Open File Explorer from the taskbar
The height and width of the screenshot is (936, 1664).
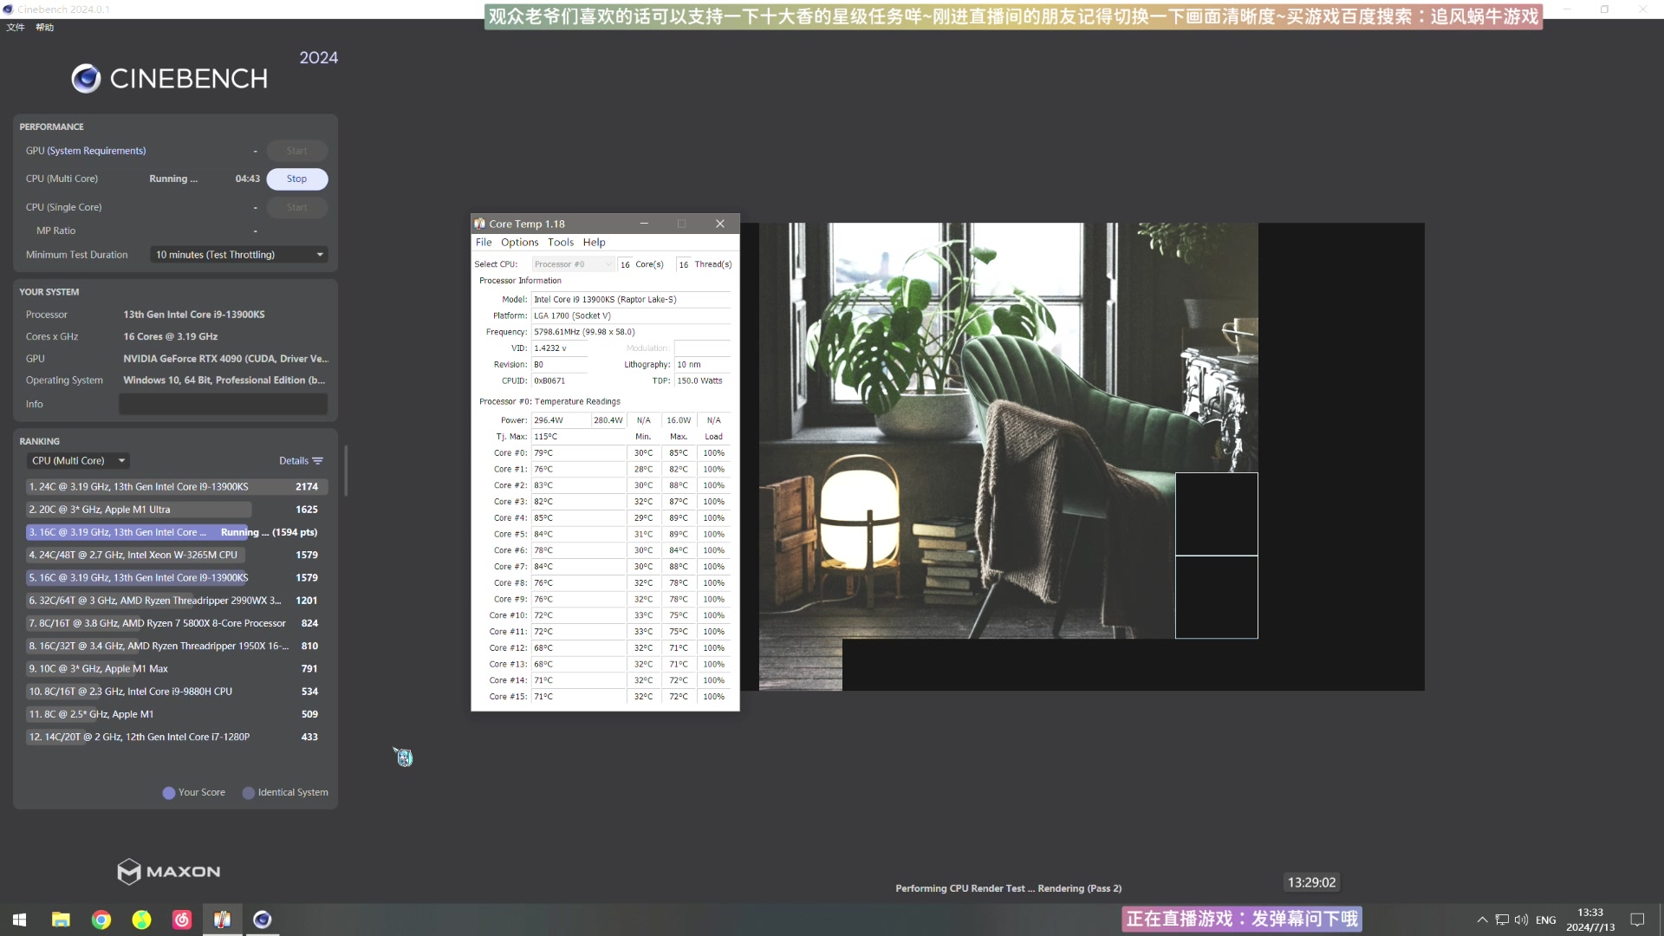tap(61, 920)
